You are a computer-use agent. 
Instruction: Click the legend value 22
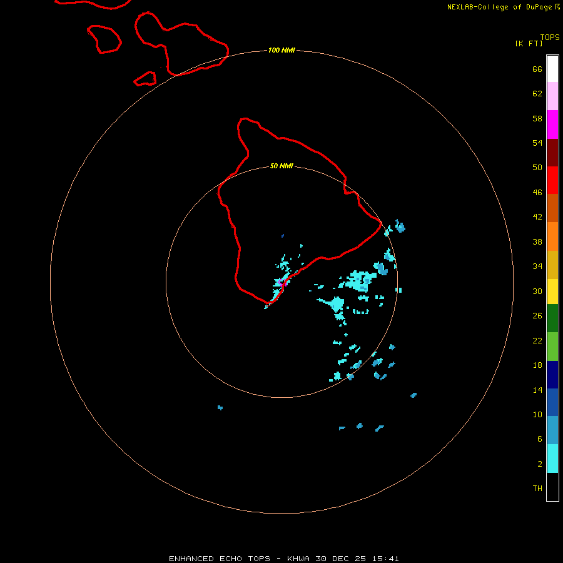point(537,340)
